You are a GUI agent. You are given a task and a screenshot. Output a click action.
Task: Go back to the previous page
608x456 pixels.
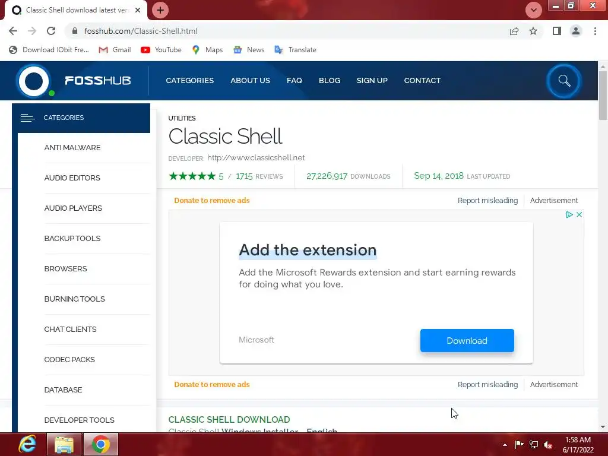click(x=13, y=31)
